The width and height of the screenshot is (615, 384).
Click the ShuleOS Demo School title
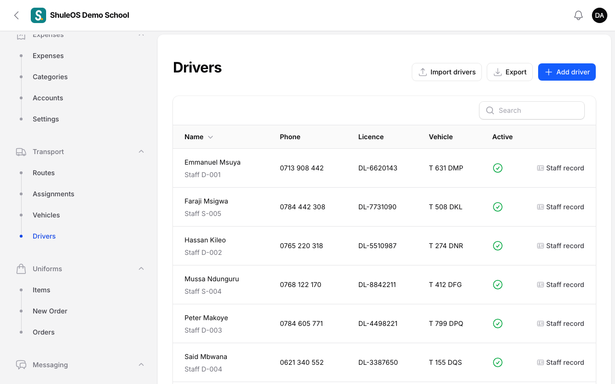tap(90, 15)
